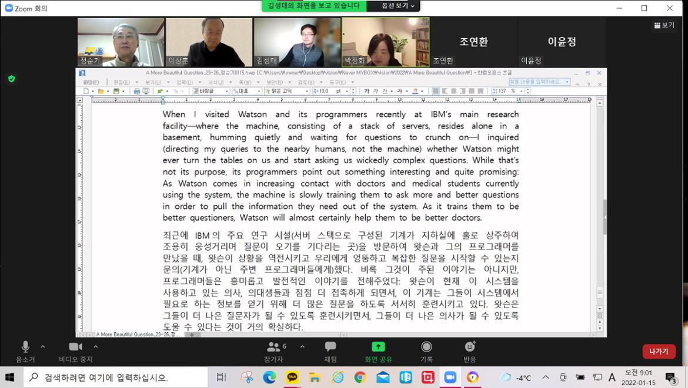Click the green encryption shield icon

click(x=11, y=79)
